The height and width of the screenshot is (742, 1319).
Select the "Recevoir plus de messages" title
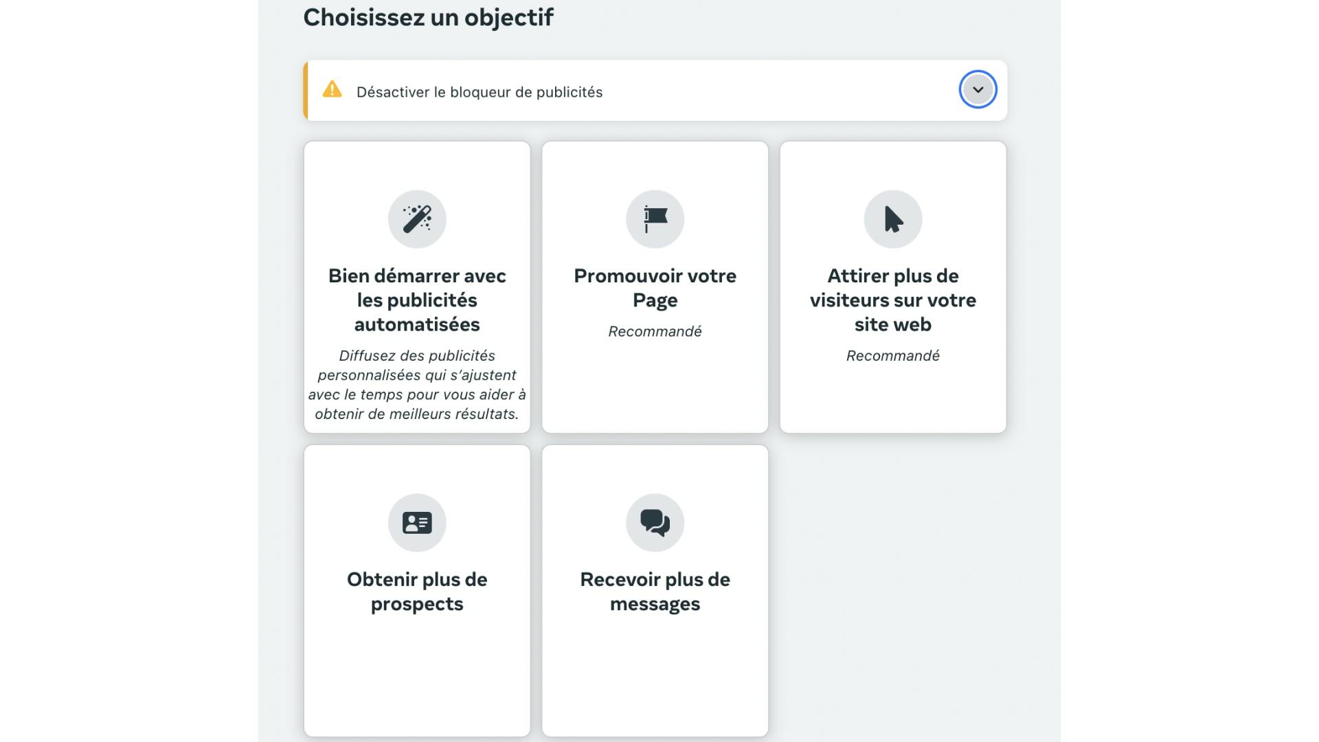pyautogui.click(x=655, y=592)
